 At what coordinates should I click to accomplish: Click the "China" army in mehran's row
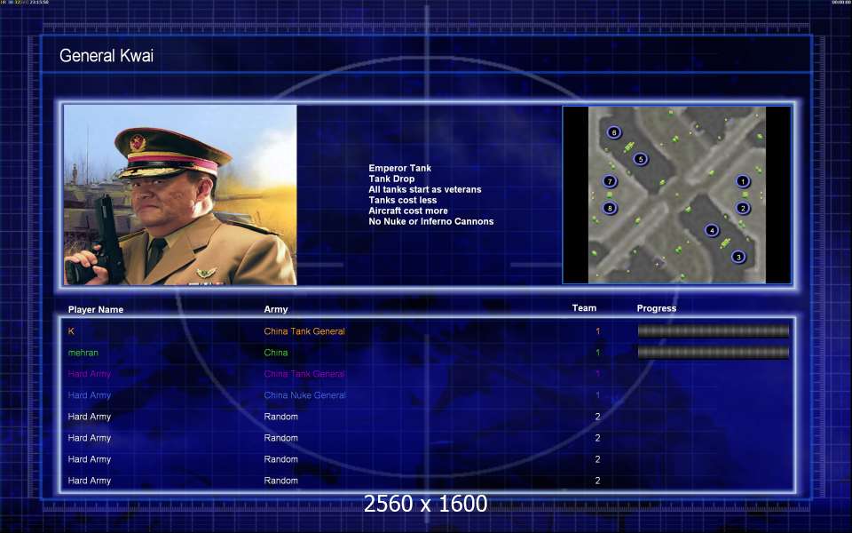[275, 353]
